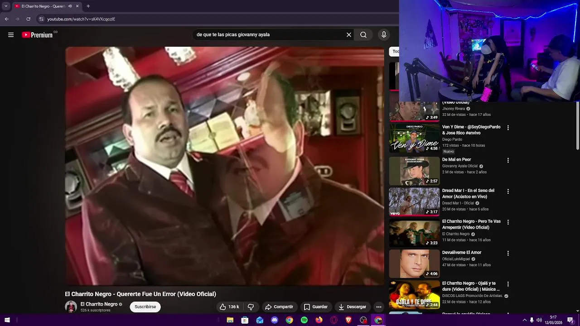Open OficialLuisMiguel channel link
Viewport: 580px width, 326px height.
click(x=456, y=259)
